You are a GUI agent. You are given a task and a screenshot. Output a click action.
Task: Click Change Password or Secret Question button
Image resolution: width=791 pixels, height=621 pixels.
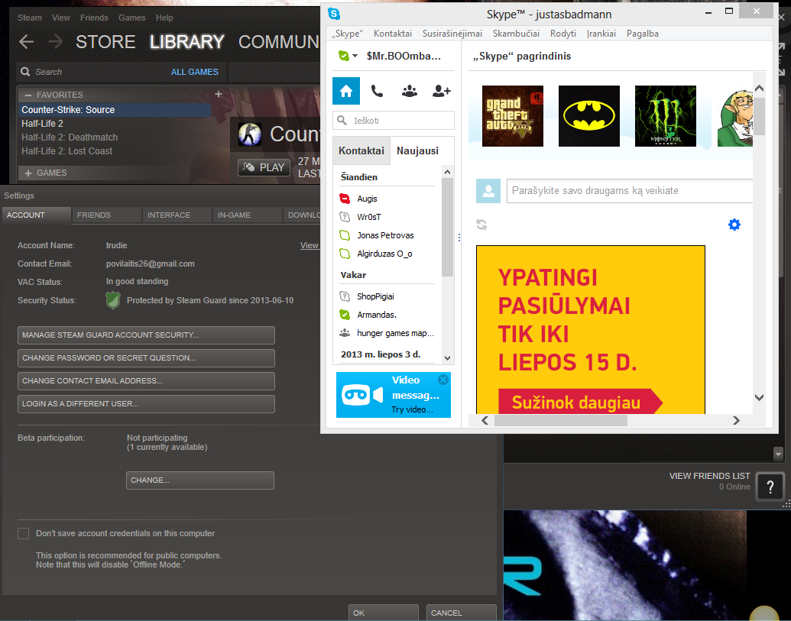pyautogui.click(x=146, y=358)
